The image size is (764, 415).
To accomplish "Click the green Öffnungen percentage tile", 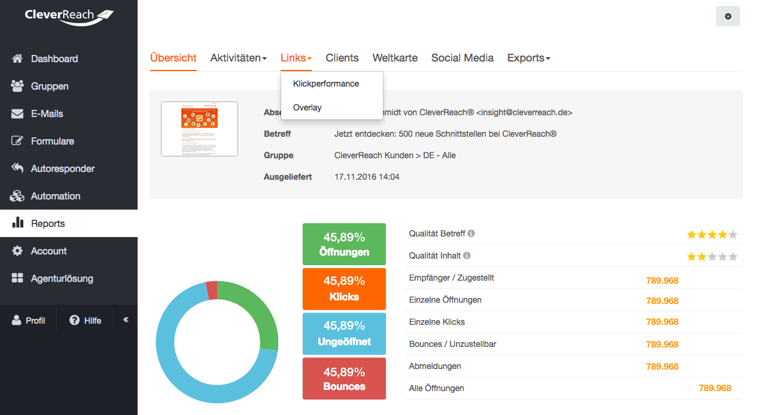I will pos(344,244).
